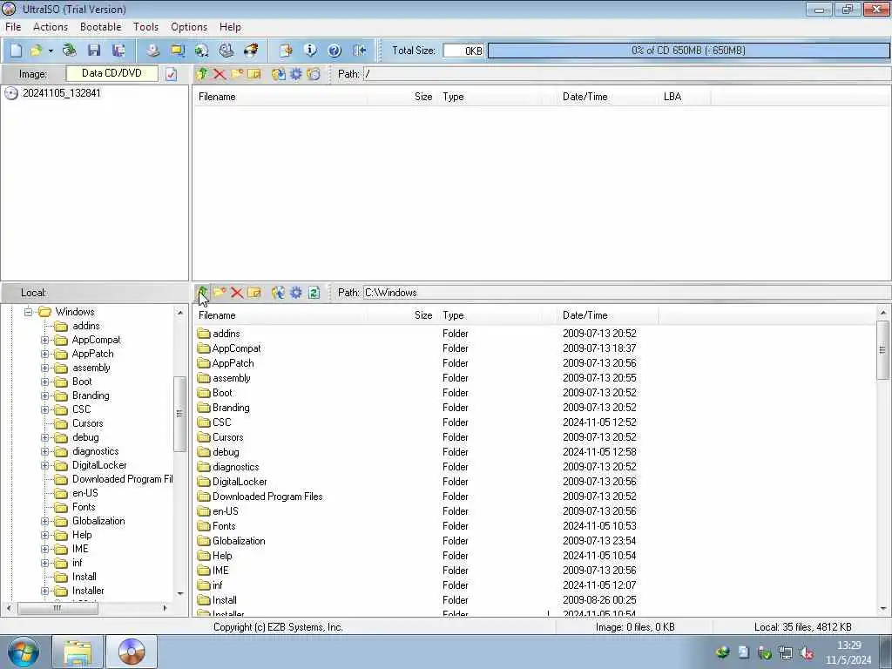Open the reopen dropdown arrow beside Open
Viewport: 892px width, 669px height.
tap(51, 51)
